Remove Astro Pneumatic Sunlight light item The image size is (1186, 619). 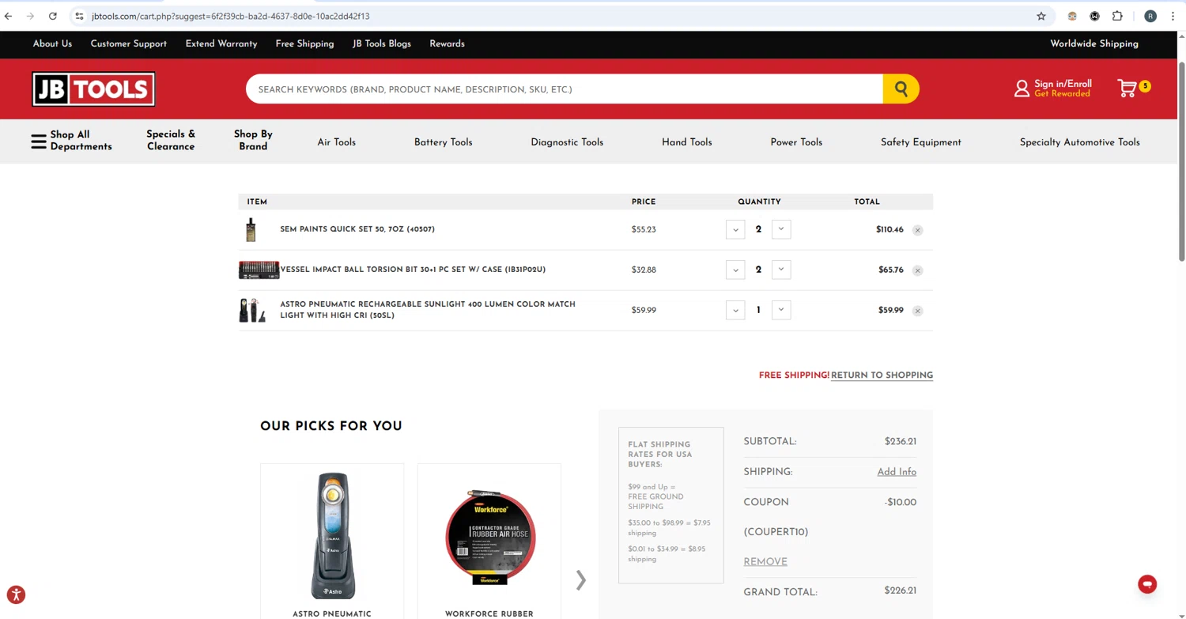pyautogui.click(x=917, y=311)
